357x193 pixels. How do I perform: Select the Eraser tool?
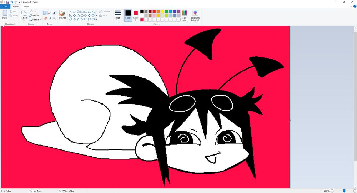point(45,18)
